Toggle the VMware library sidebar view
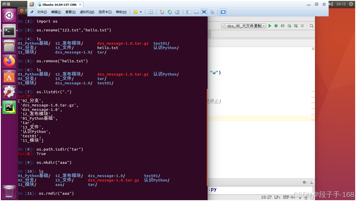The image size is (356, 201). [188, 12]
